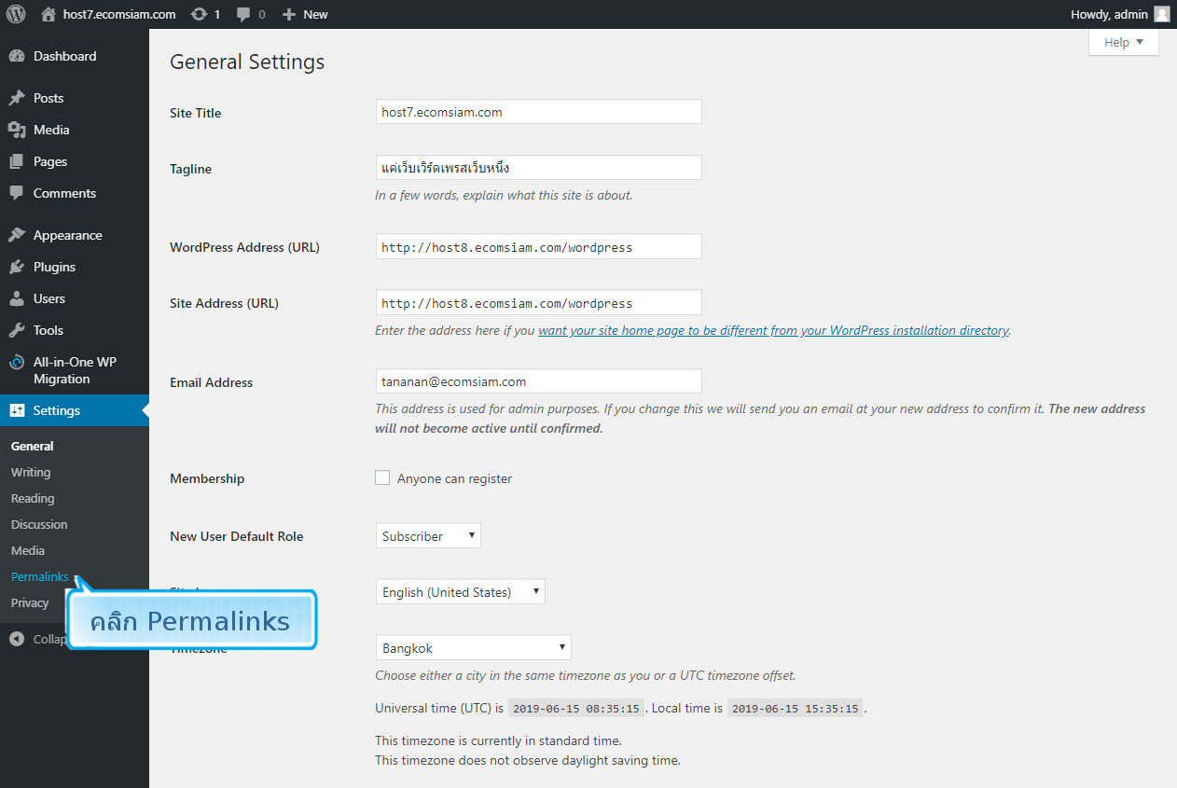This screenshot has width=1177, height=788.
Task: Click the Appearance paintbrush icon
Action: tap(17, 235)
